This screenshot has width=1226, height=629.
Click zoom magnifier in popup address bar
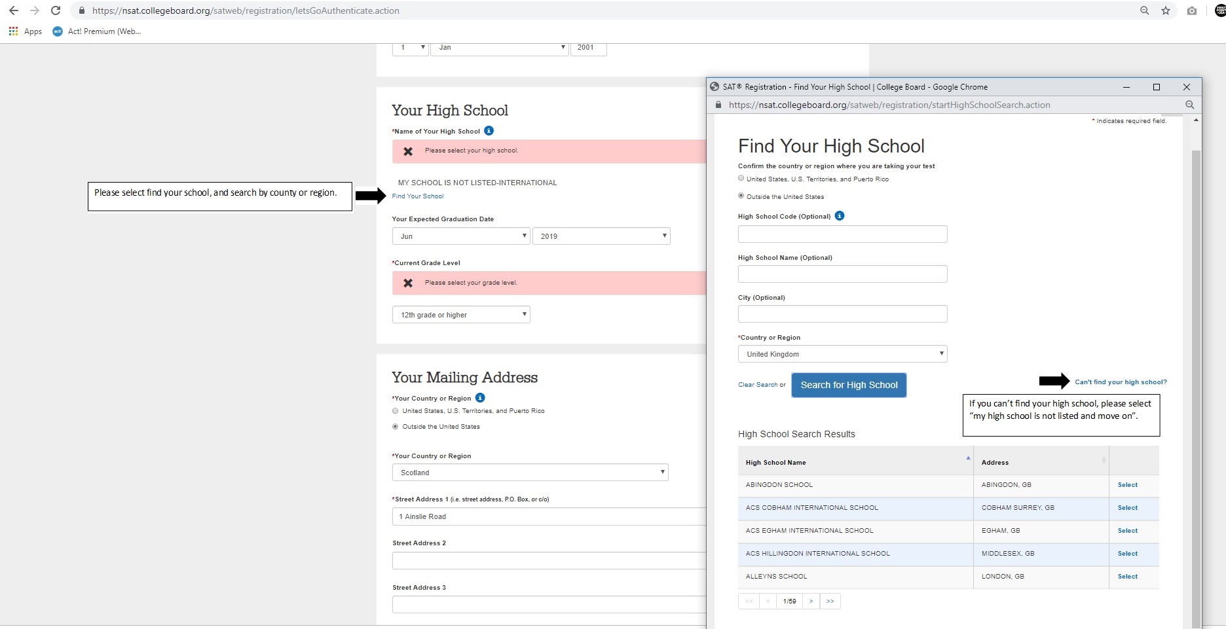1189,105
